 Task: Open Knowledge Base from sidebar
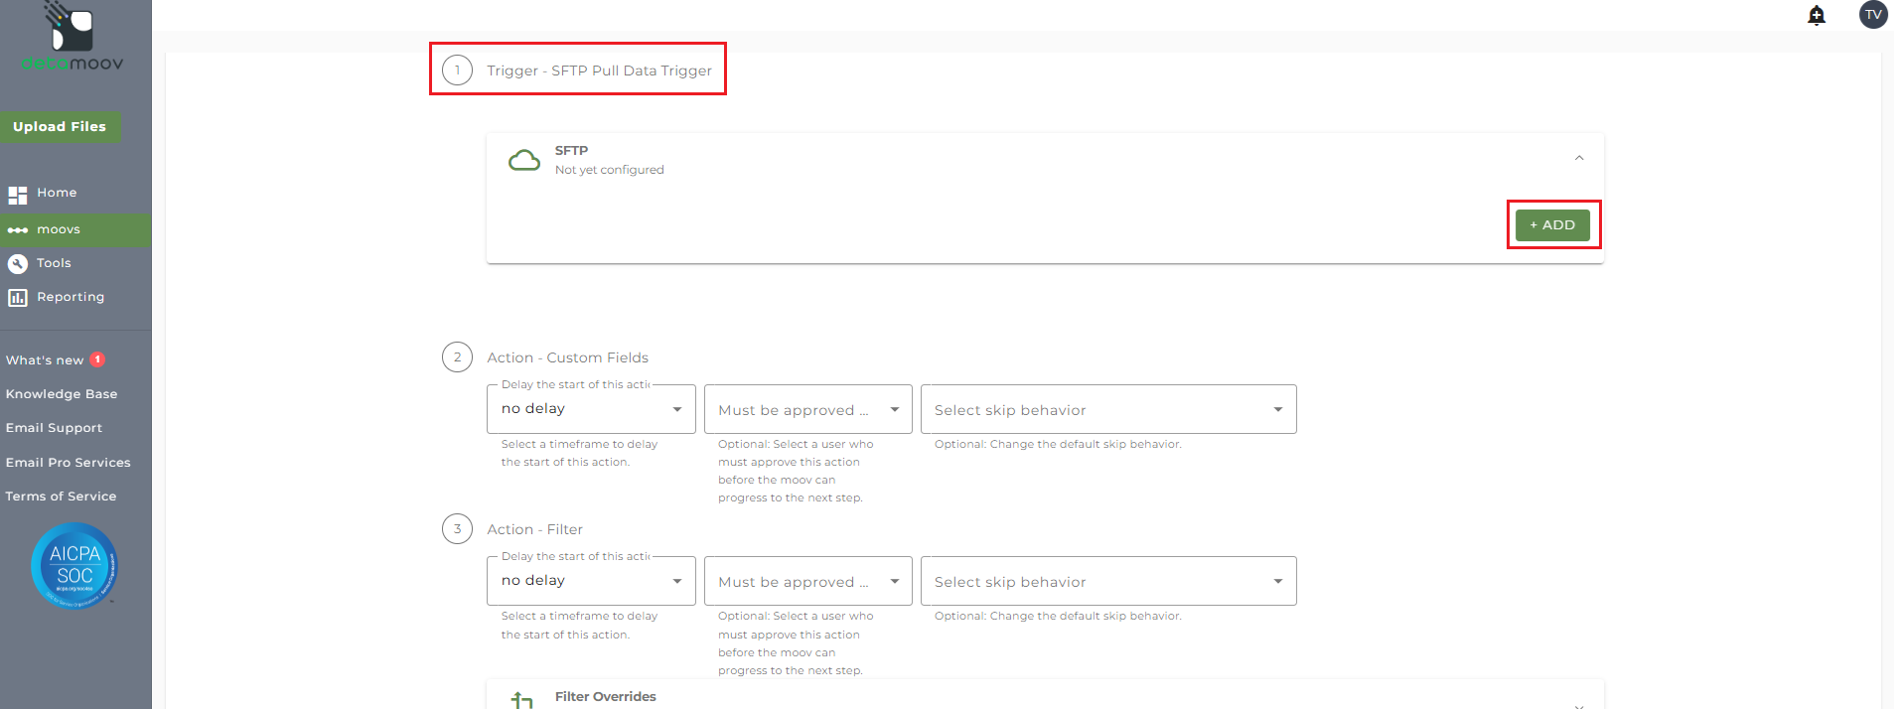point(62,394)
